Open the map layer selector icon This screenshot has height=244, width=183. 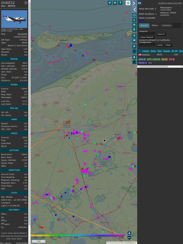128,3
